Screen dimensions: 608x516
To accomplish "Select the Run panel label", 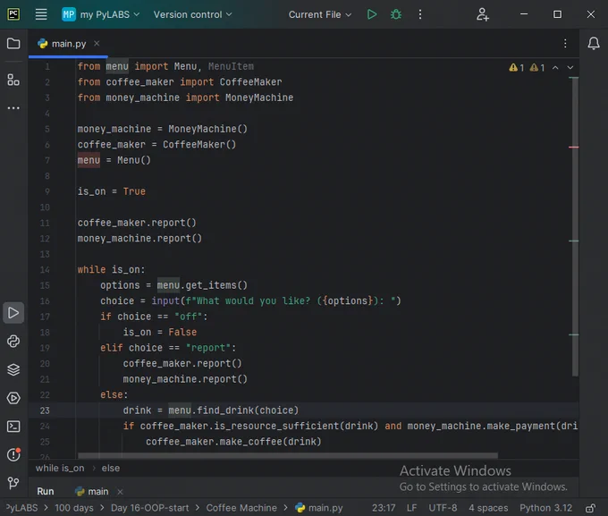I will tap(46, 491).
